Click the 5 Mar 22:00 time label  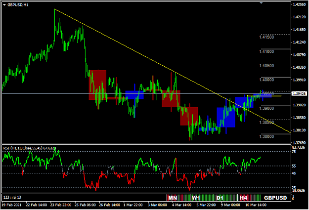tap(206, 205)
